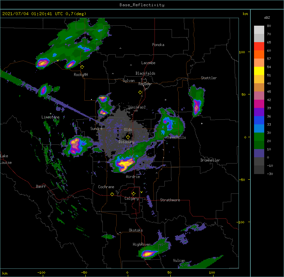Click the Ponoka city label
284x277 pixels.
pyautogui.click(x=158, y=45)
